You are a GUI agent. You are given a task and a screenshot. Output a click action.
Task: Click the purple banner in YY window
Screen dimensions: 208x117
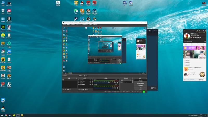pos(194,48)
